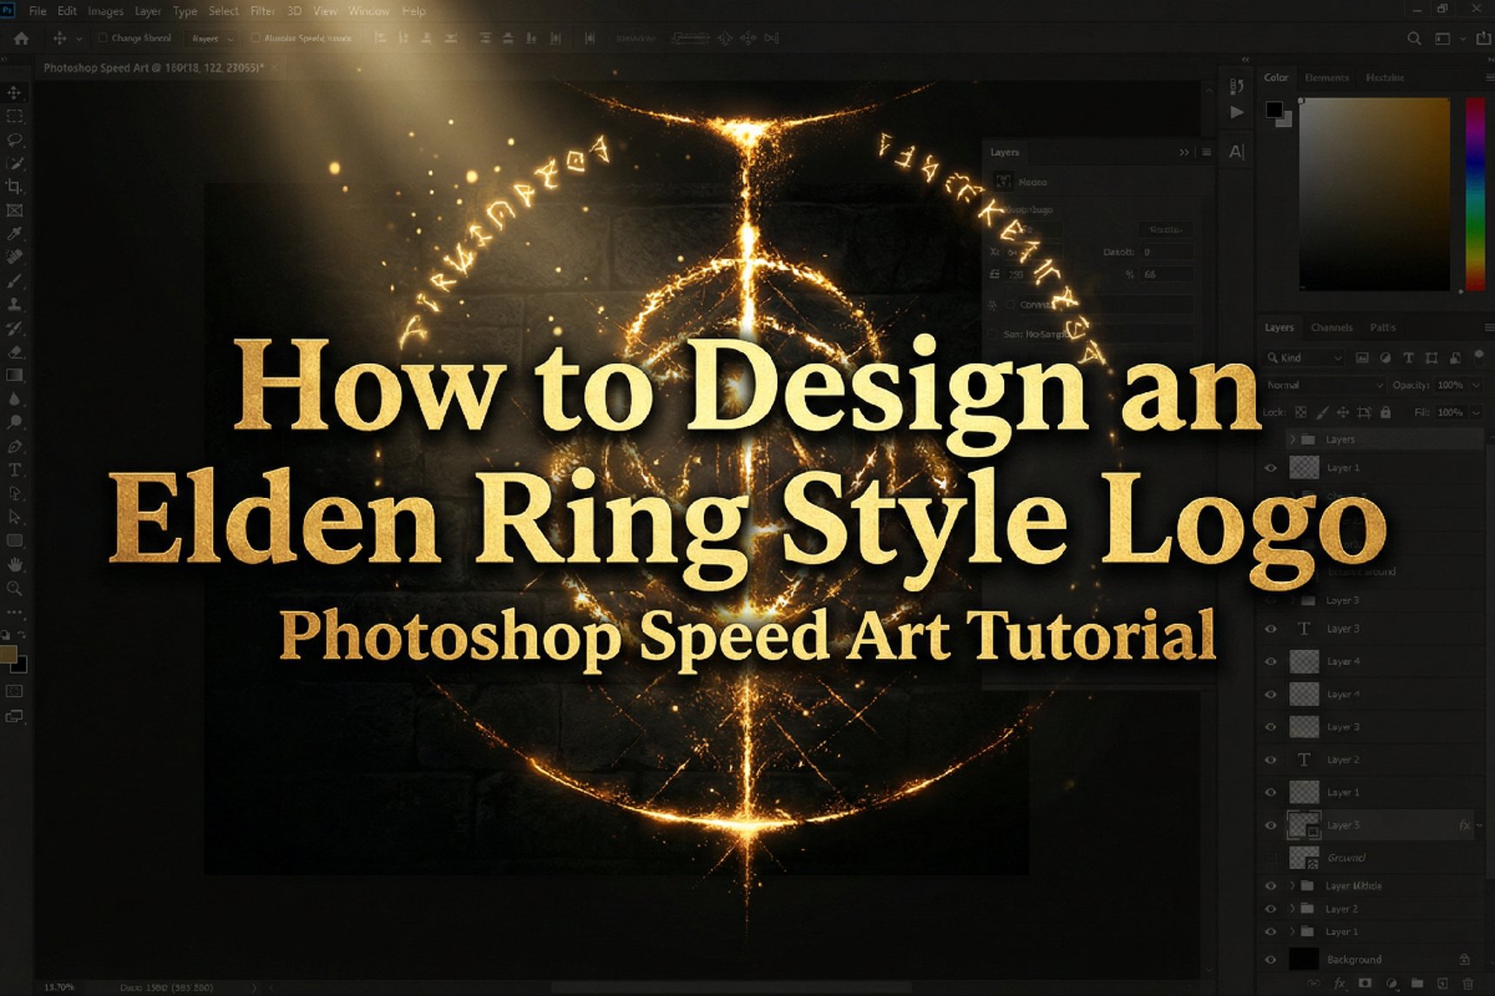The height and width of the screenshot is (996, 1495).
Task: Hide the Background layer
Action: click(x=1271, y=959)
